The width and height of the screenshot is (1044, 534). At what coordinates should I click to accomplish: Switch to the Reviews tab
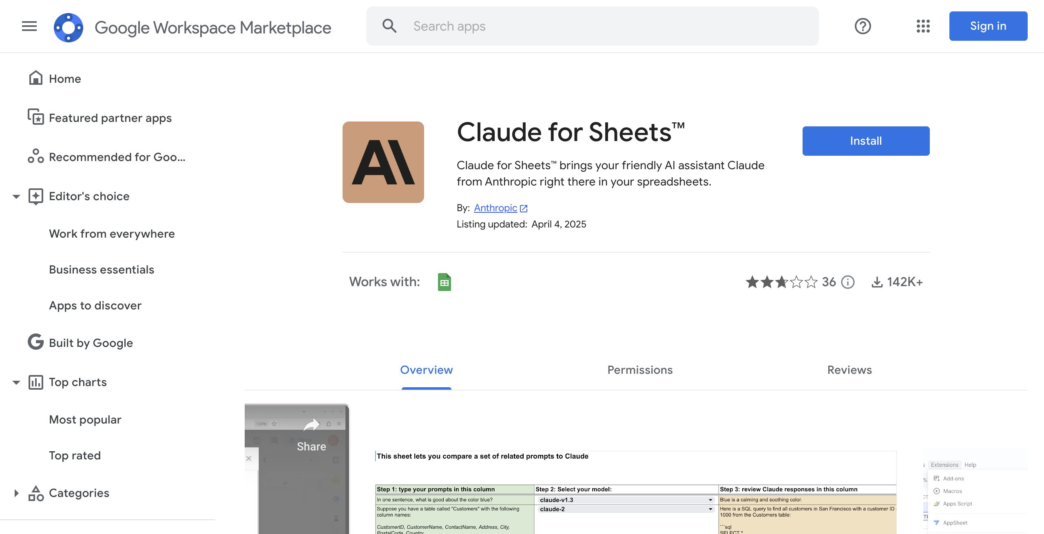tap(849, 370)
